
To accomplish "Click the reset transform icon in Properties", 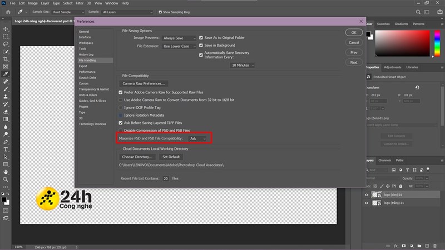I will click(x=417, y=87).
